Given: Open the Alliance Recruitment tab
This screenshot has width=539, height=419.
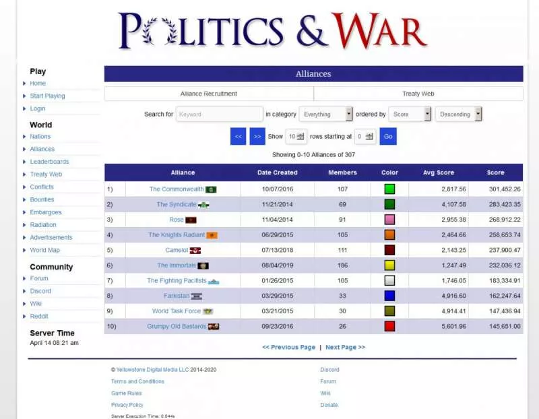Looking at the screenshot, I should (210, 94).
